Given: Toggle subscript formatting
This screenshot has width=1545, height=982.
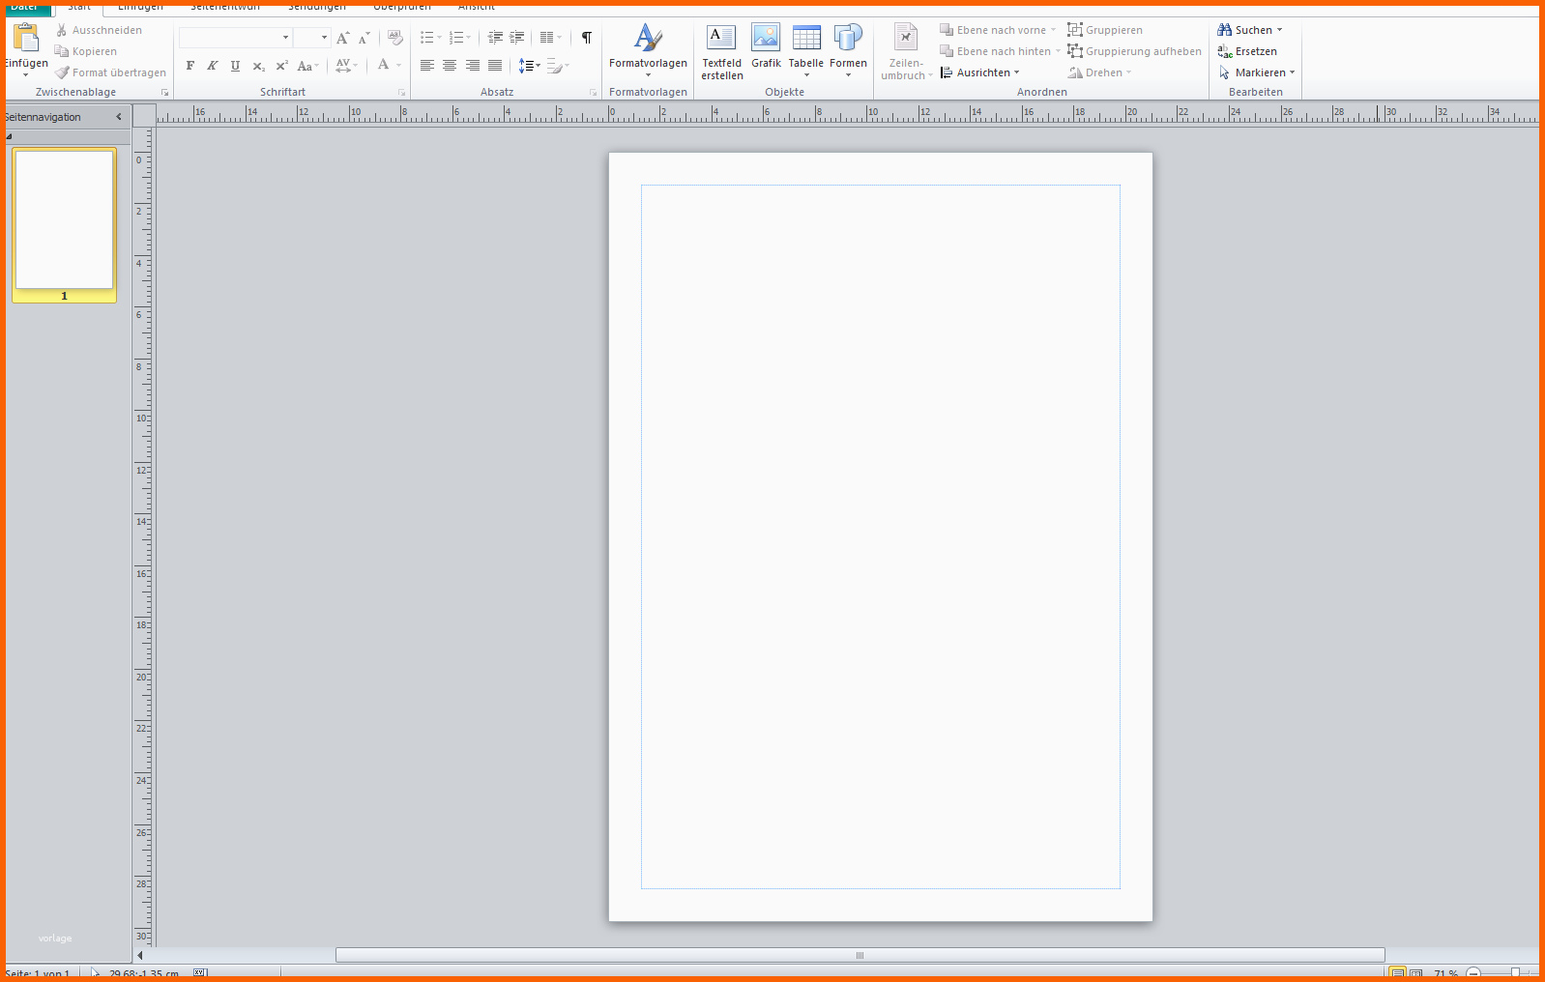Looking at the screenshot, I should tap(258, 66).
